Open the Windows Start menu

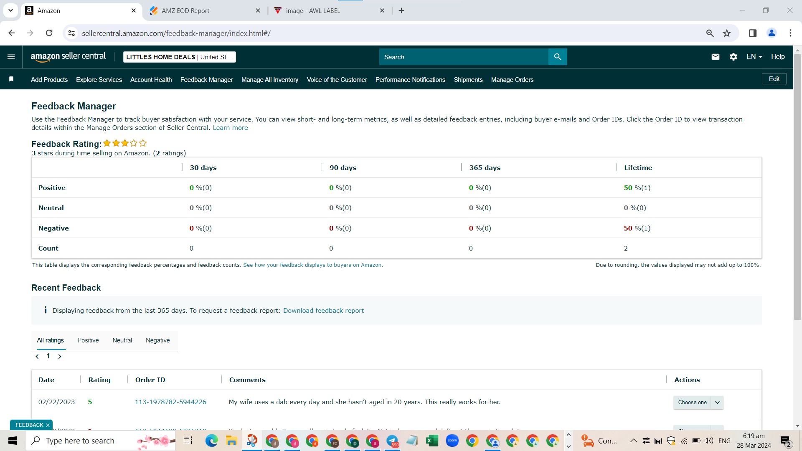[13, 441]
